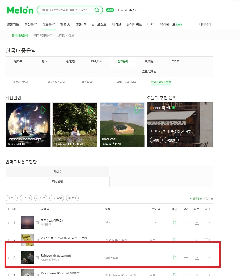
Task: Select the 트로트 genre tab
Action: pyautogui.click(x=176, y=62)
